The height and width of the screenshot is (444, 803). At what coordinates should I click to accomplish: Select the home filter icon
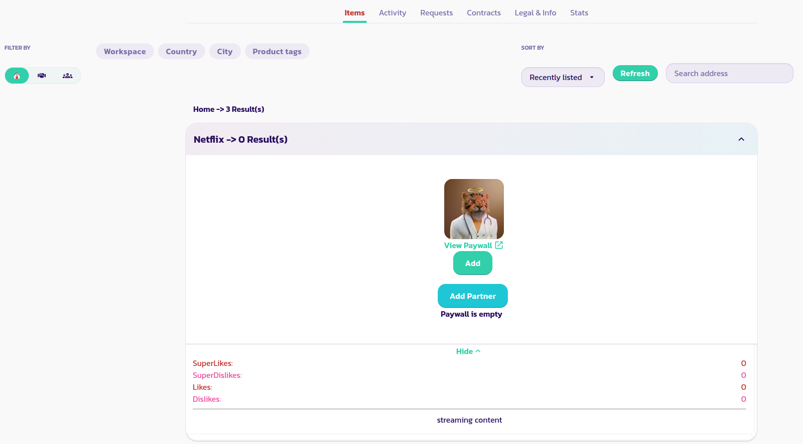pyautogui.click(x=17, y=76)
